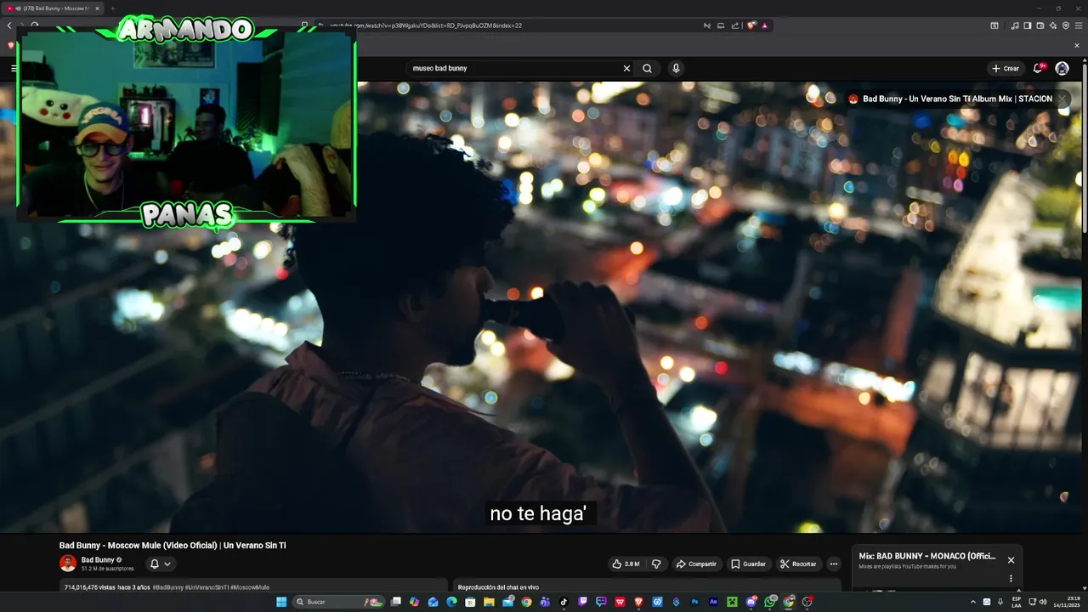Image resolution: width=1088 pixels, height=612 pixels.
Task: Open Discord from the taskbar
Action: pos(751,602)
